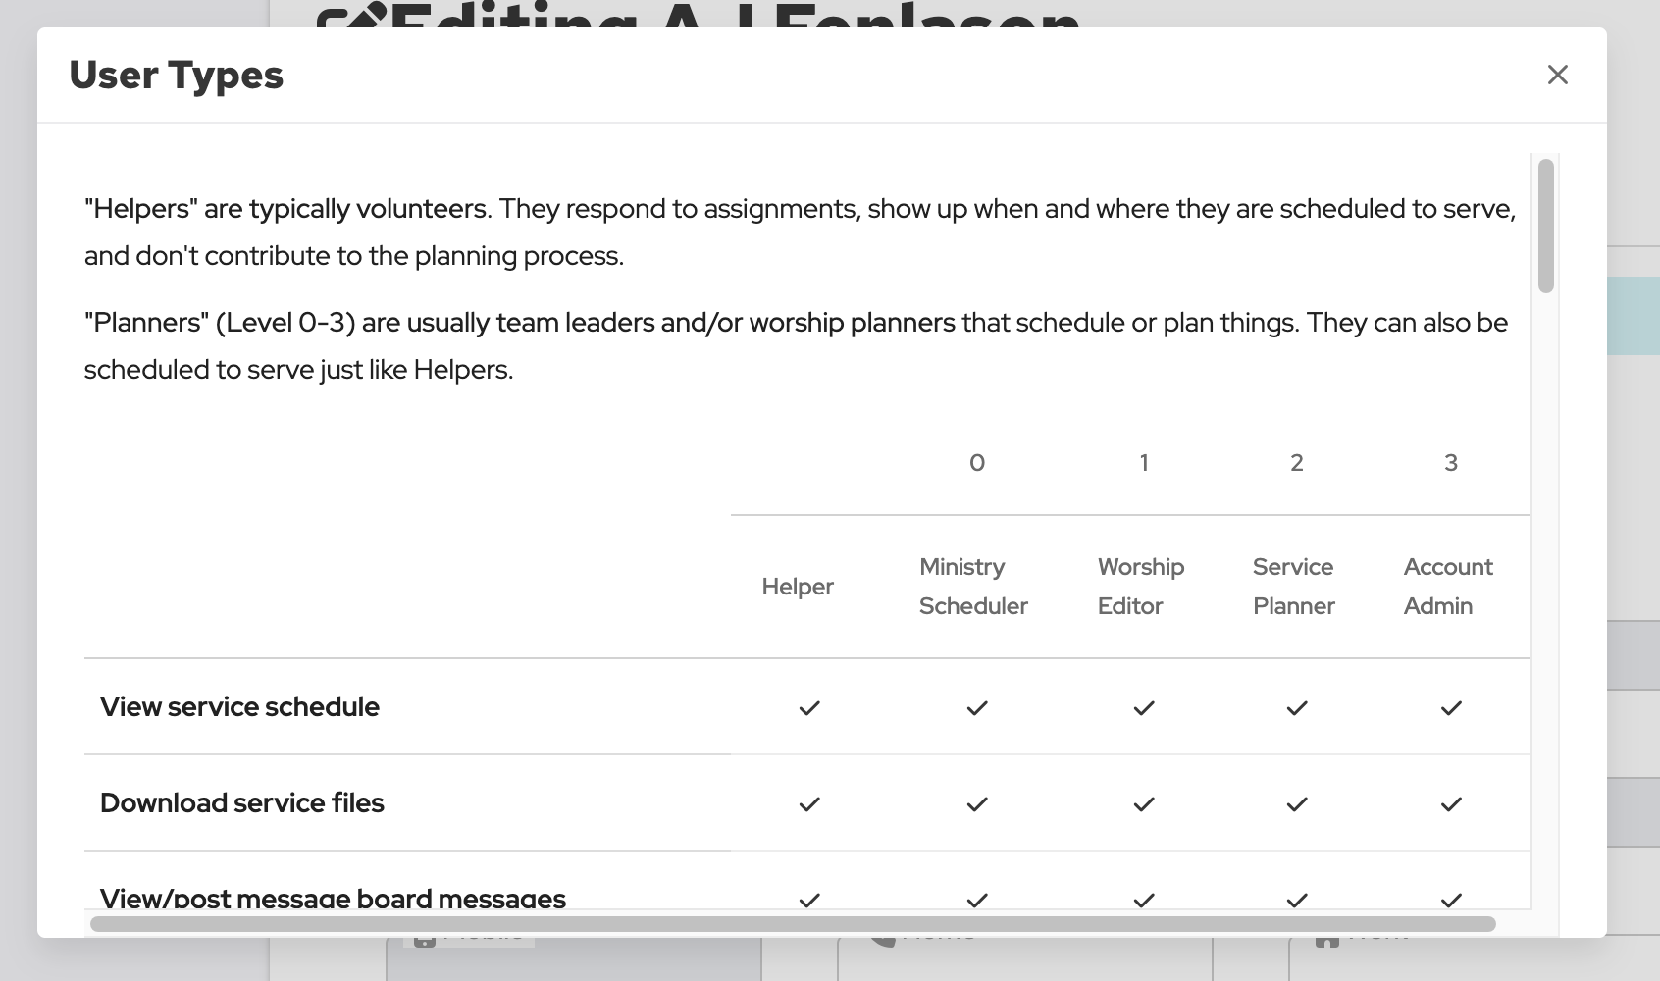Click Ministry Scheduler checkmark for Download service files

point(976,803)
